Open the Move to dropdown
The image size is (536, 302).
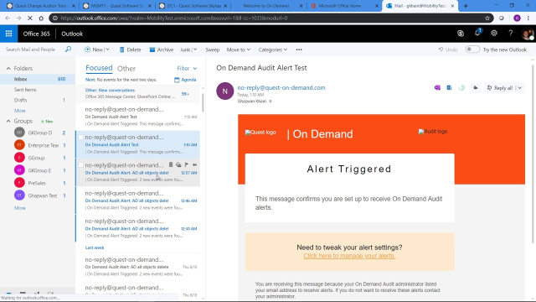pyautogui.click(x=238, y=49)
